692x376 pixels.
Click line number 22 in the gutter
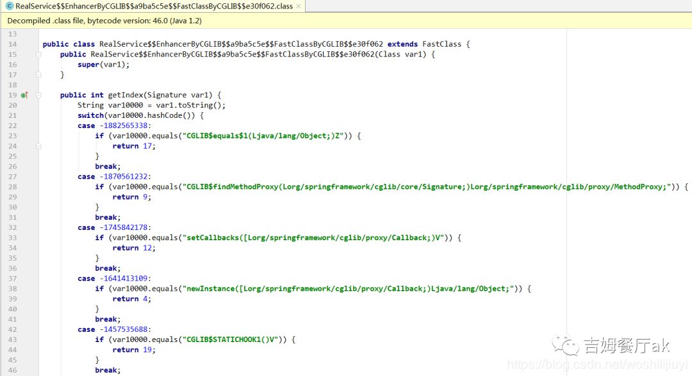pos(12,126)
